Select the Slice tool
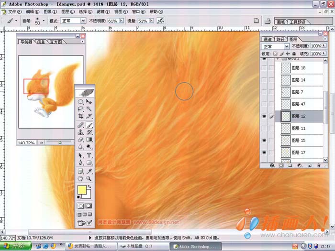Screen dimensions: 335x251 pyautogui.click(x=89, y=116)
